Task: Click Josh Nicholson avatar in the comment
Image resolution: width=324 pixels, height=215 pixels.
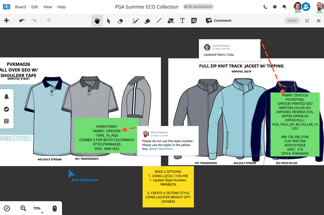Action: click(x=207, y=47)
